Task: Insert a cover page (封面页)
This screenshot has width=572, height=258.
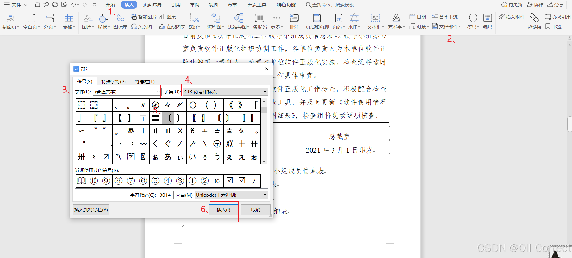Action: pyautogui.click(x=11, y=21)
